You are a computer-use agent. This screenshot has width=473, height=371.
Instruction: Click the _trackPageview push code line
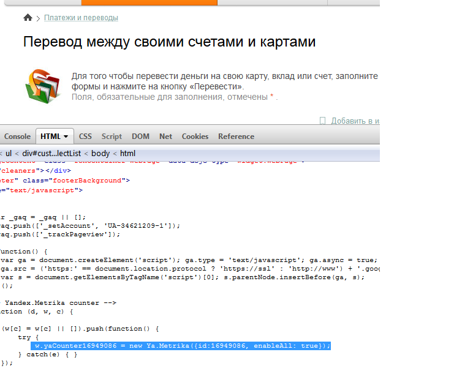pos(60,234)
